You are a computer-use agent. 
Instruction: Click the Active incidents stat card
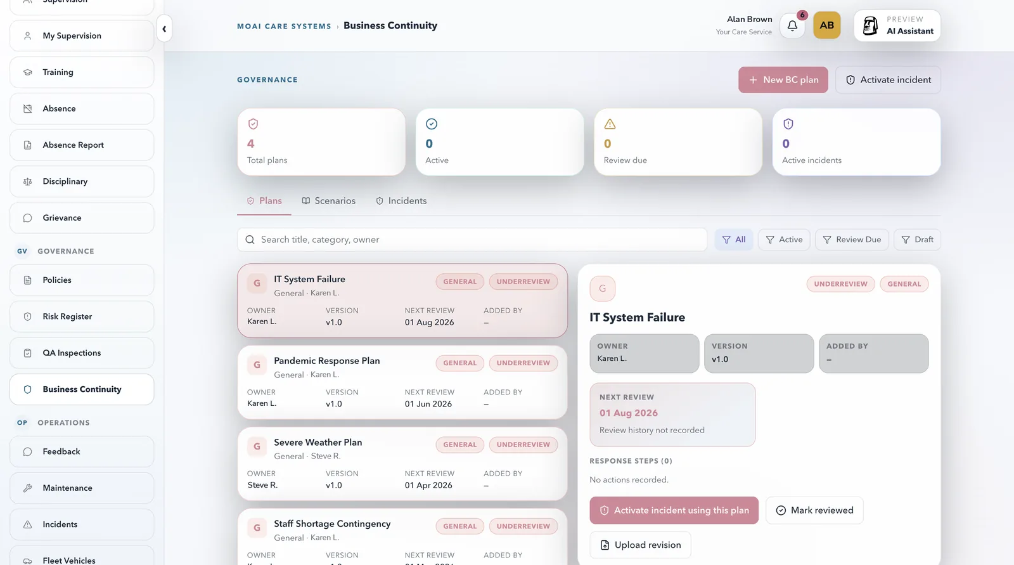pyautogui.click(x=856, y=142)
